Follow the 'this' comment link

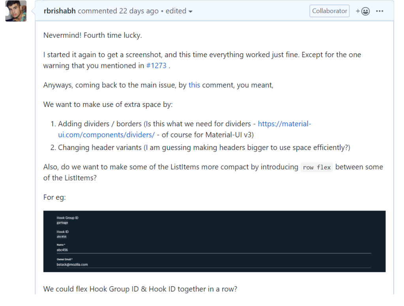(x=194, y=85)
